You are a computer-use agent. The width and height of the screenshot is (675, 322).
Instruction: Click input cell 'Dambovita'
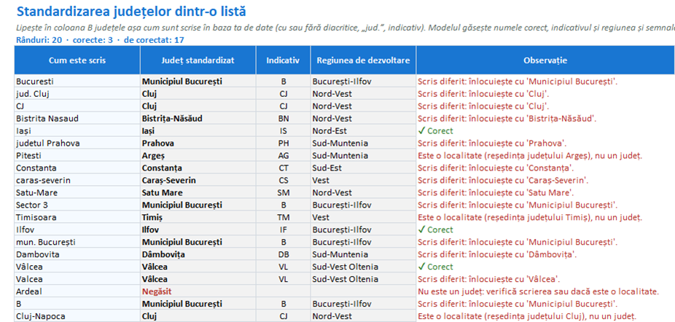click(x=77, y=254)
